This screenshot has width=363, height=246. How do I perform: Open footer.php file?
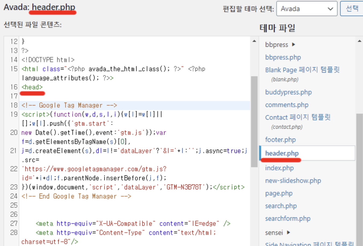(x=280, y=140)
